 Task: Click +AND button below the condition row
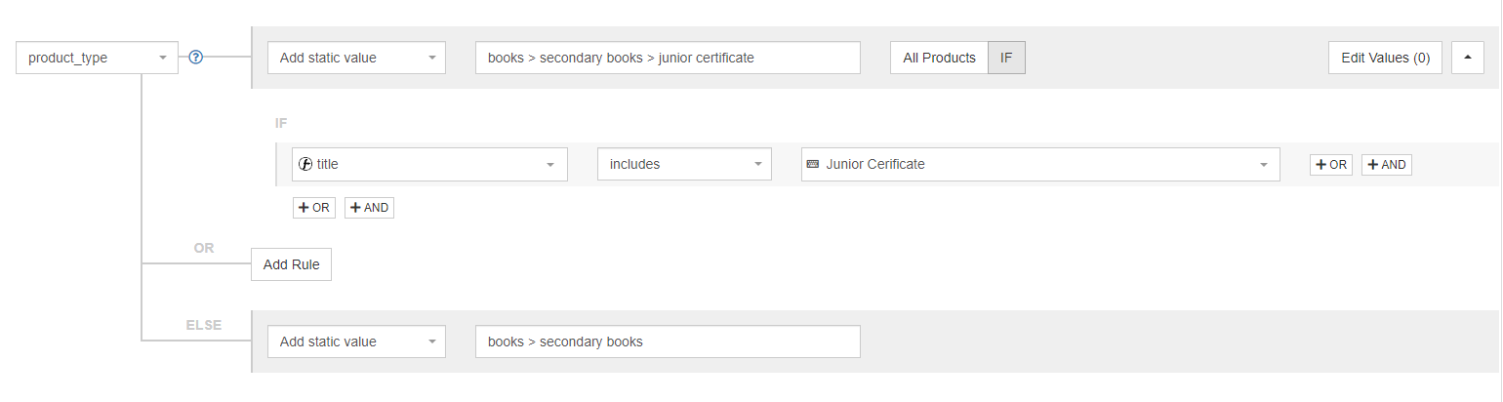[369, 208]
